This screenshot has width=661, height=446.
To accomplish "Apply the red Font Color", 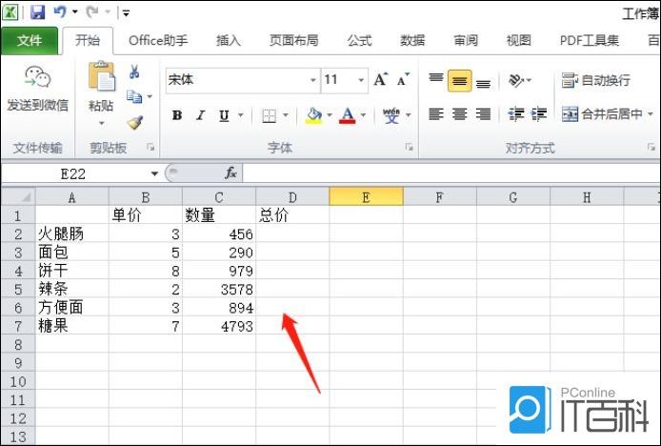I will click(x=347, y=115).
